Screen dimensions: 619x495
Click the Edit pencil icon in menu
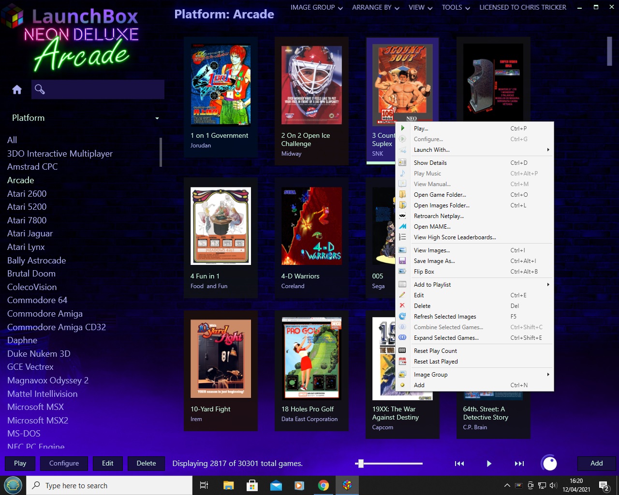(402, 295)
